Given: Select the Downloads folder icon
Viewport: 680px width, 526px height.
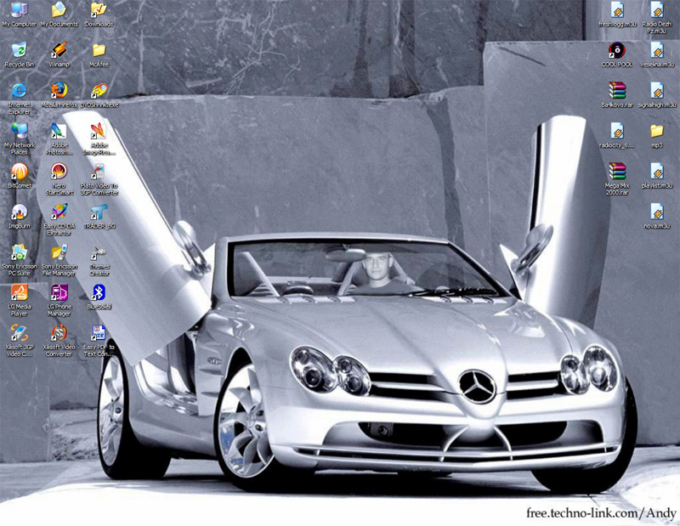Looking at the screenshot, I should 99,10.
